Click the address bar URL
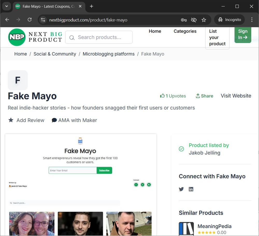 coord(88,20)
